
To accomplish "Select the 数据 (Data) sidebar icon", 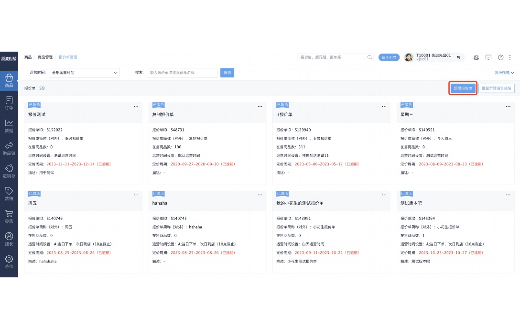I will click(9, 124).
